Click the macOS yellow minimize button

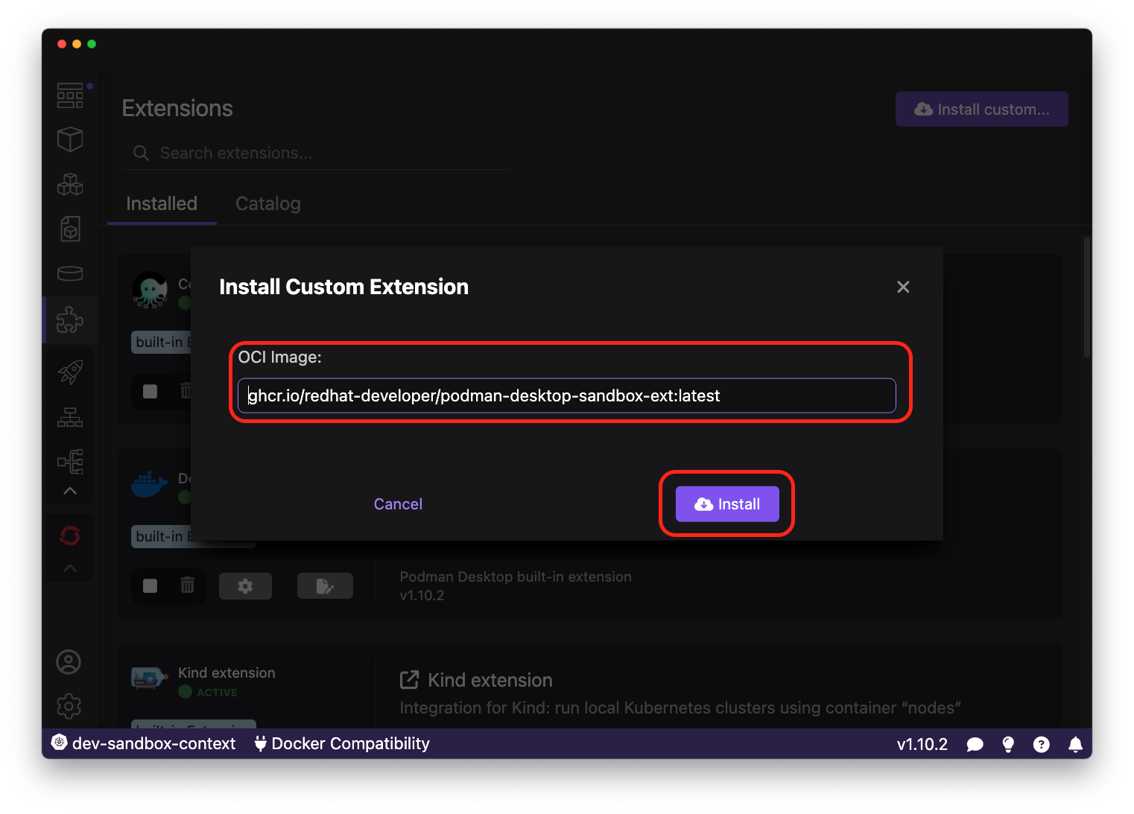(x=77, y=44)
